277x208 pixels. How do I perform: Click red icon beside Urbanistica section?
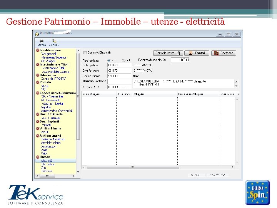(38, 75)
